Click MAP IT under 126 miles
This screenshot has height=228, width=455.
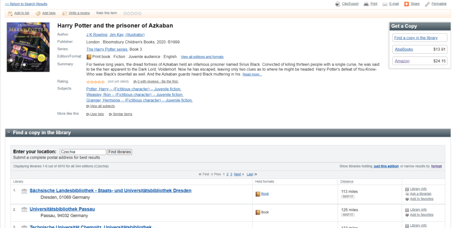(x=347, y=215)
